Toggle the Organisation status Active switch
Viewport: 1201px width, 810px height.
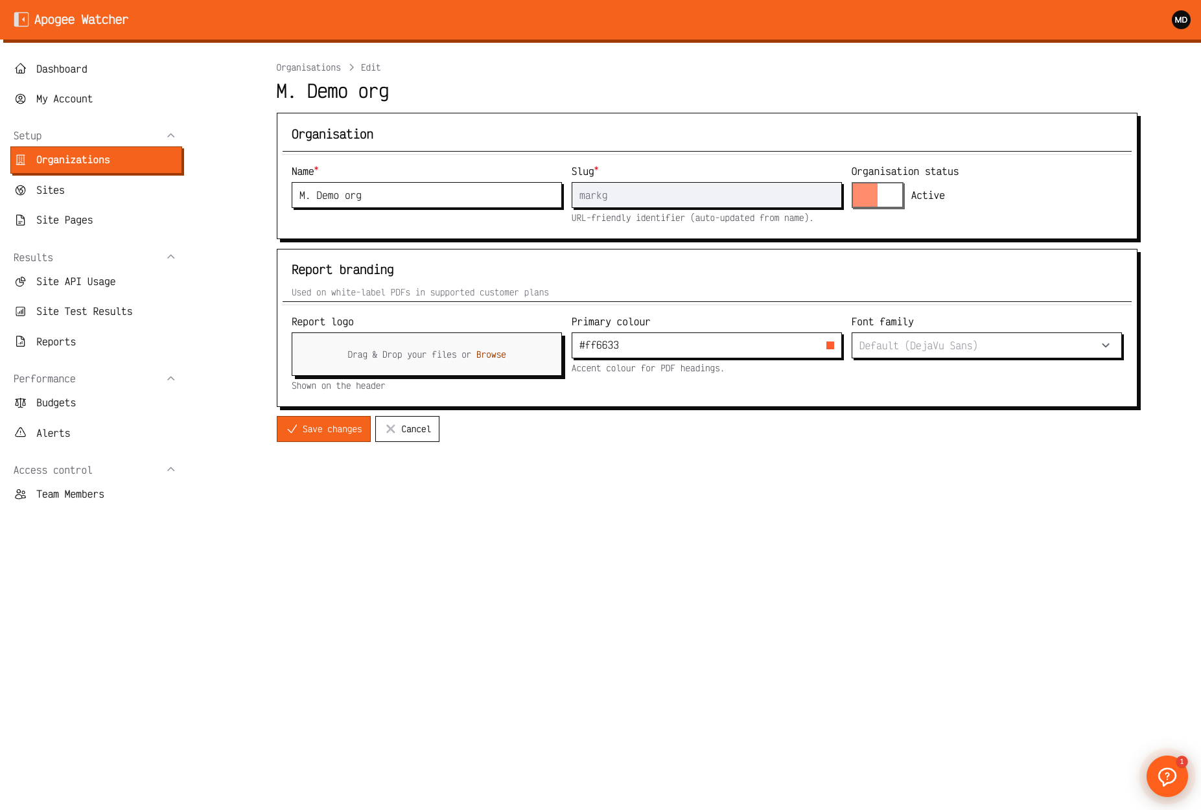[x=877, y=195]
